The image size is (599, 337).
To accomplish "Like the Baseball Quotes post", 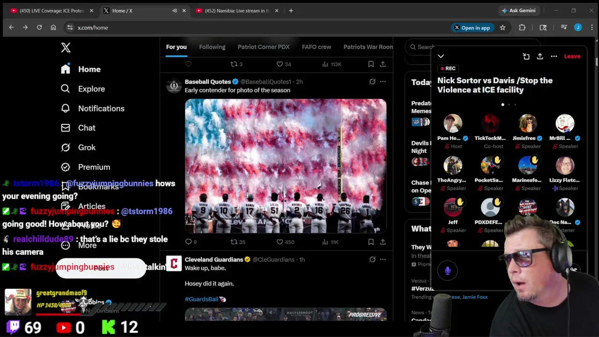I will tap(285, 242).
